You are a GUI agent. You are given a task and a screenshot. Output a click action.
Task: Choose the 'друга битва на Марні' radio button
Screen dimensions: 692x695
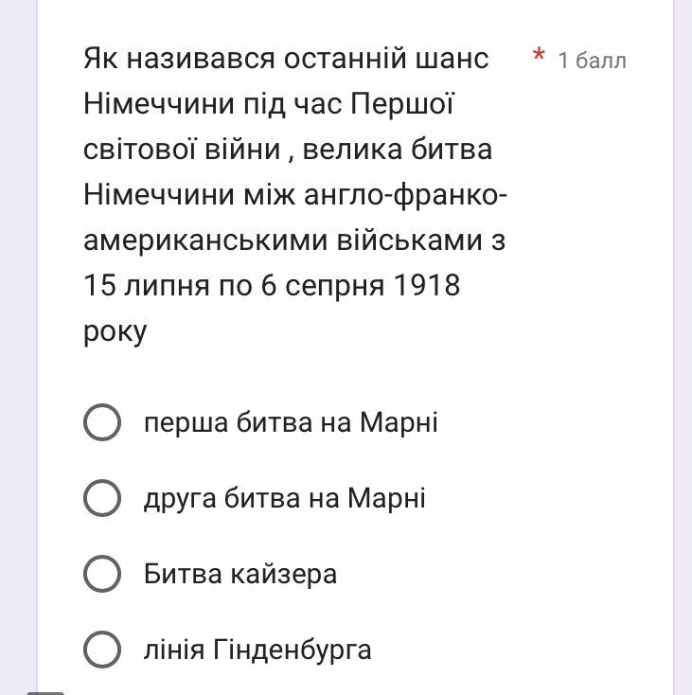pos(102,498)
